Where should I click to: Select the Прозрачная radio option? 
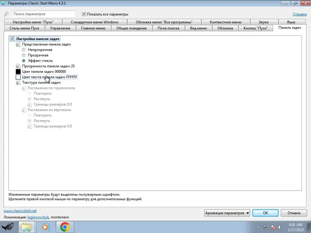point(24,55)
